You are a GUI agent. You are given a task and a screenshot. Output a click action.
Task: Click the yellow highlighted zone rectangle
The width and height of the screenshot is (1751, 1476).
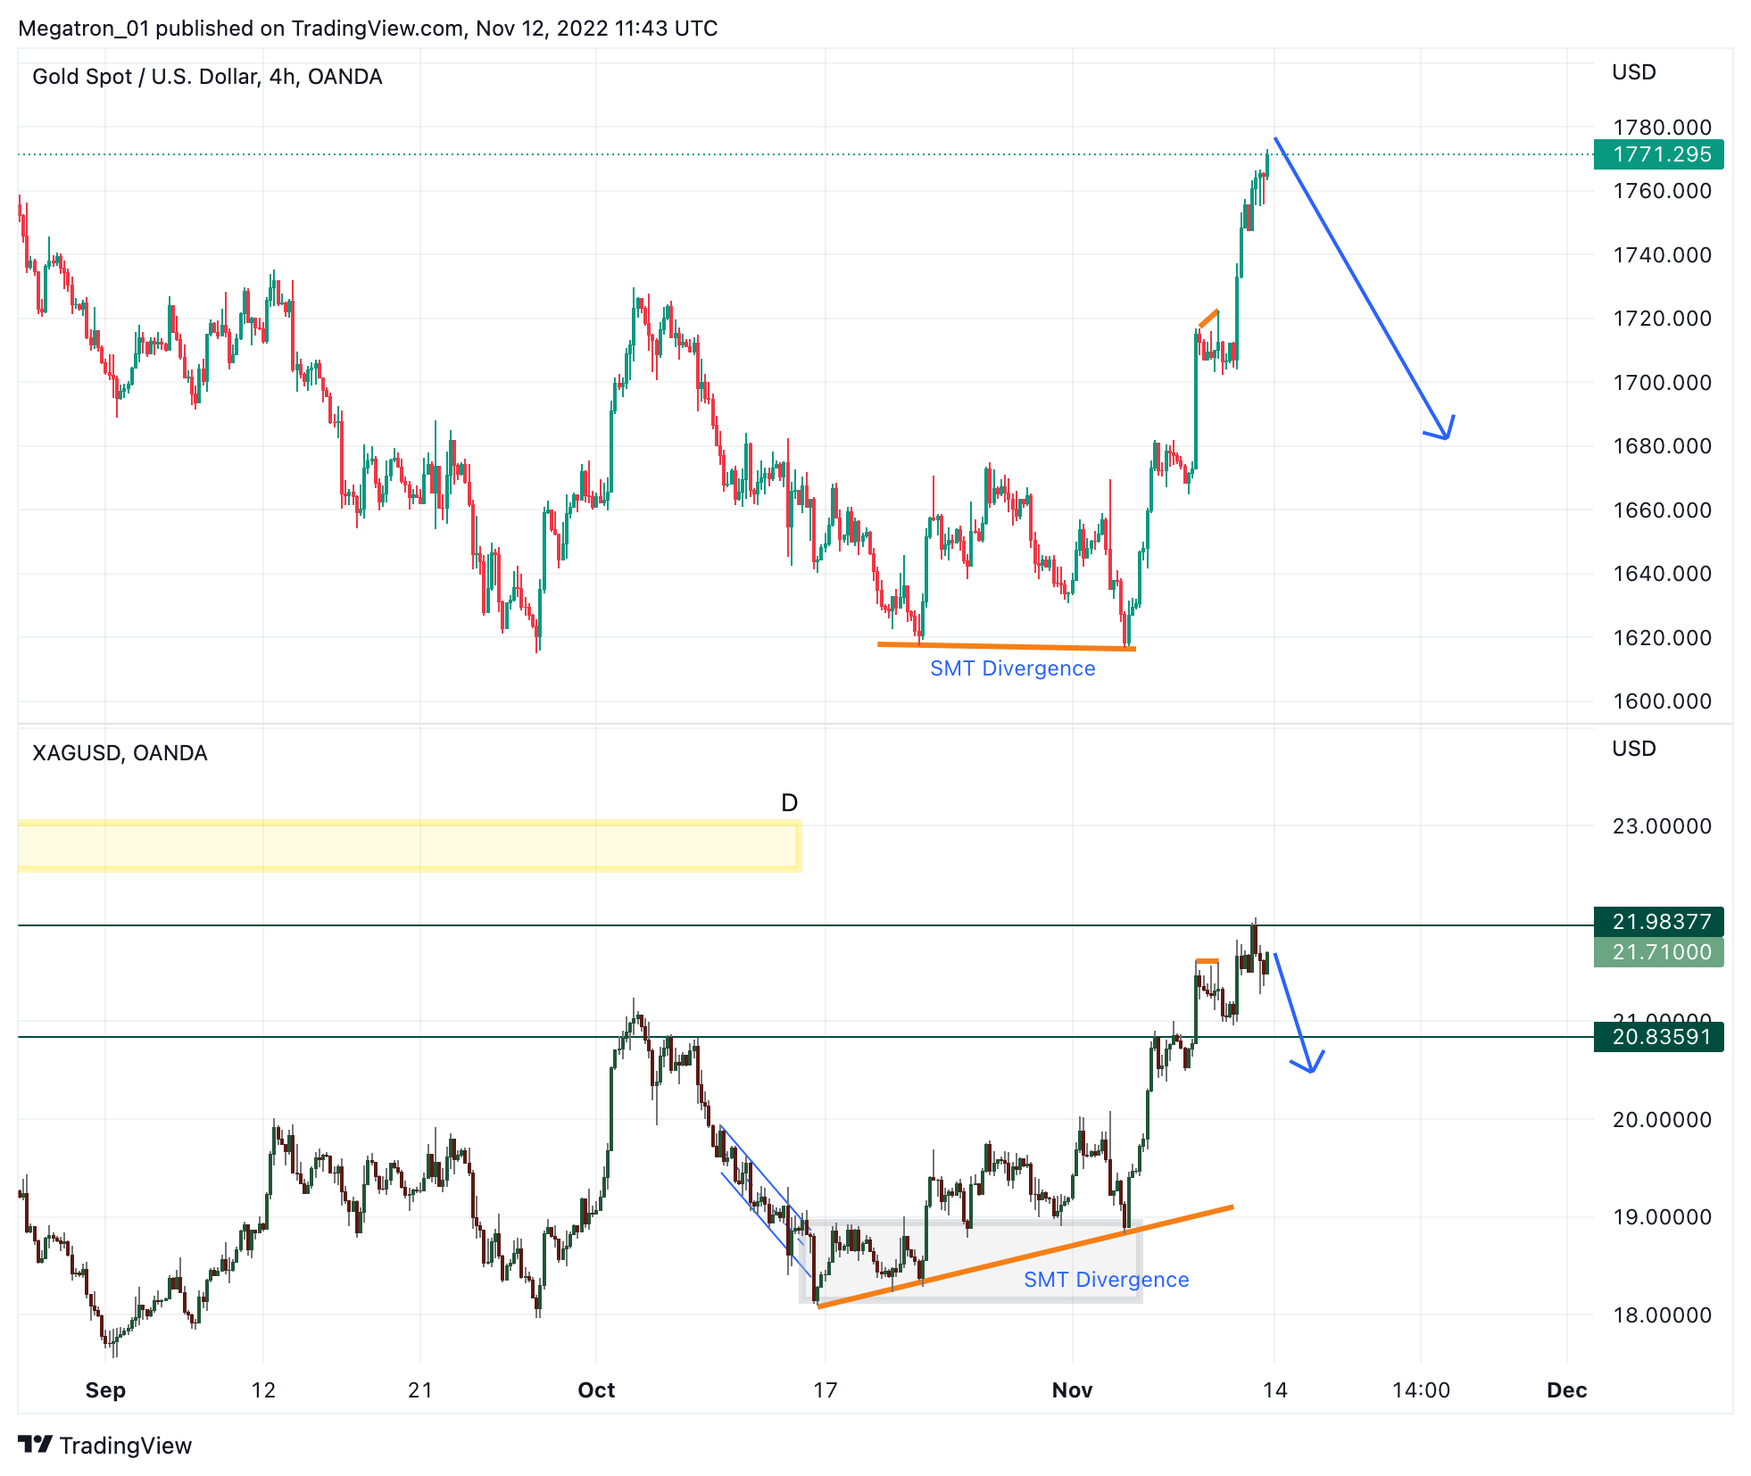pos(410,845)
